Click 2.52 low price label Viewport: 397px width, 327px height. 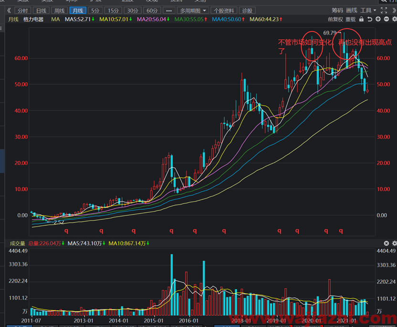[59, 222]
